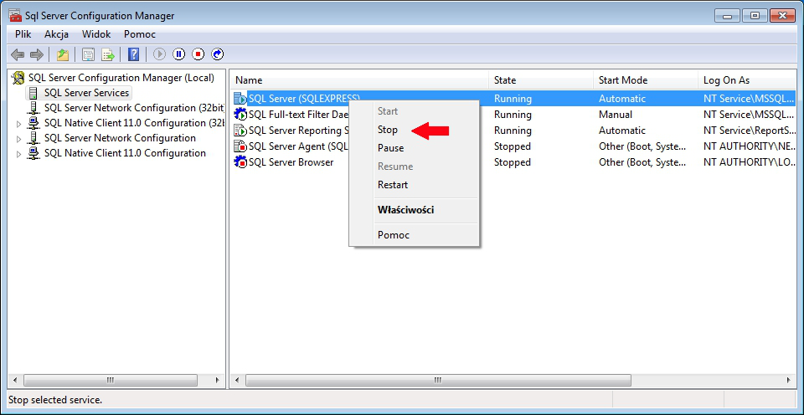Click the SQL Server Services tree icon
The width and height of the screenshot is (804, 415).
(x=33, y=93)
